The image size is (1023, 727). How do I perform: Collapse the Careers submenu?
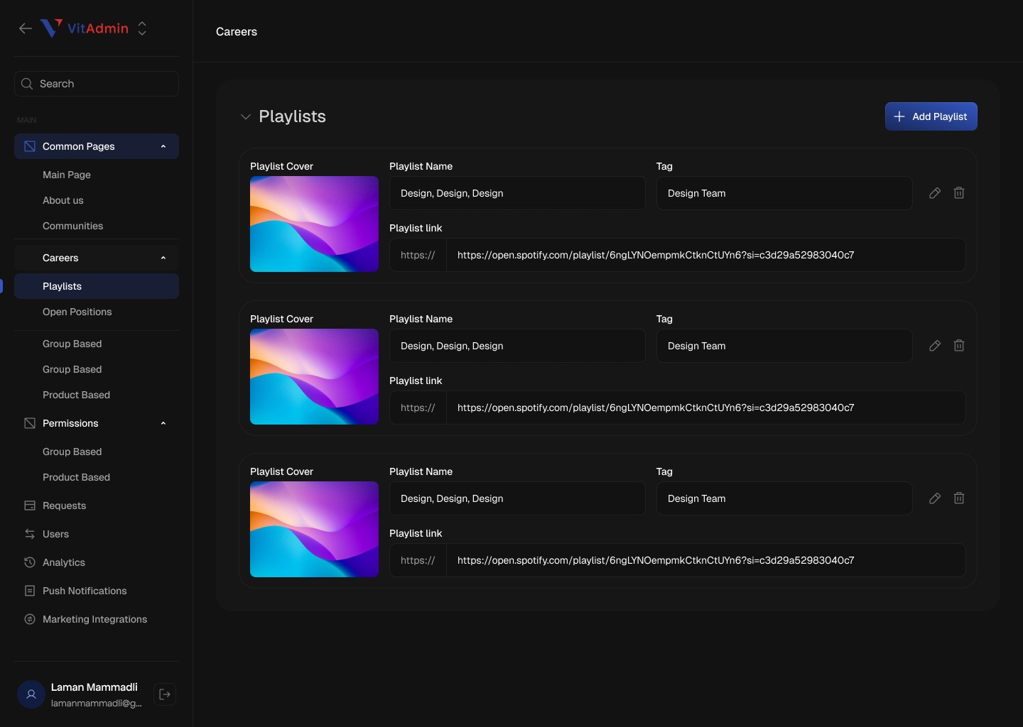[x=163, y=258]
